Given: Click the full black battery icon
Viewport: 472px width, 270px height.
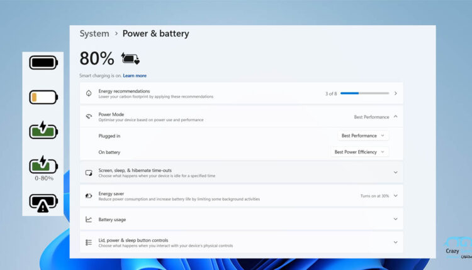Looking at the screenshot, I should [x=43, y=63].
